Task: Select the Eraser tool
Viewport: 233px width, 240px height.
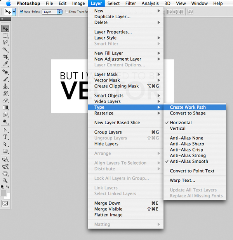Action: [x=5, y=101]
